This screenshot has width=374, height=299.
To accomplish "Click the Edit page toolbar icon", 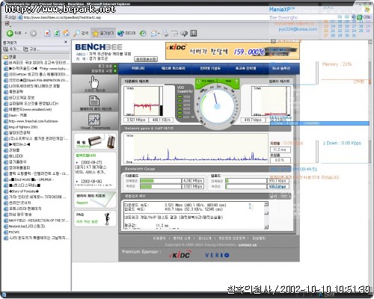I will [175, 33].
